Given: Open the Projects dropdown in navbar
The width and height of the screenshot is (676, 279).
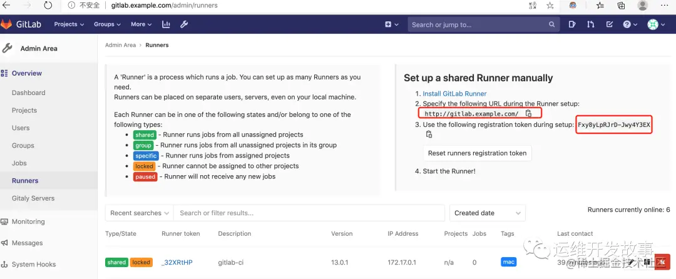Looking at the screenshot, I should click(x=69, y=24).
